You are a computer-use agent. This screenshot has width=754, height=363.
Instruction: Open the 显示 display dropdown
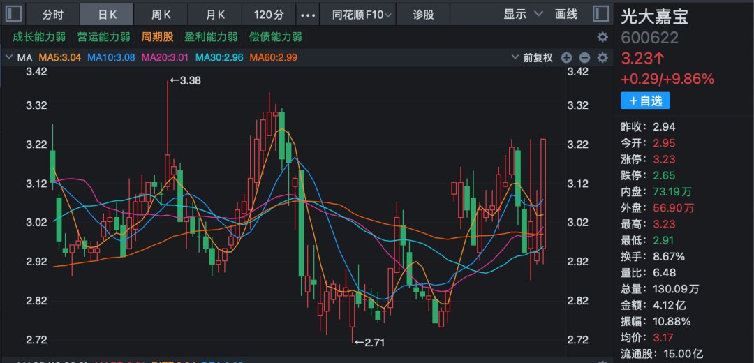click(523, 14)
